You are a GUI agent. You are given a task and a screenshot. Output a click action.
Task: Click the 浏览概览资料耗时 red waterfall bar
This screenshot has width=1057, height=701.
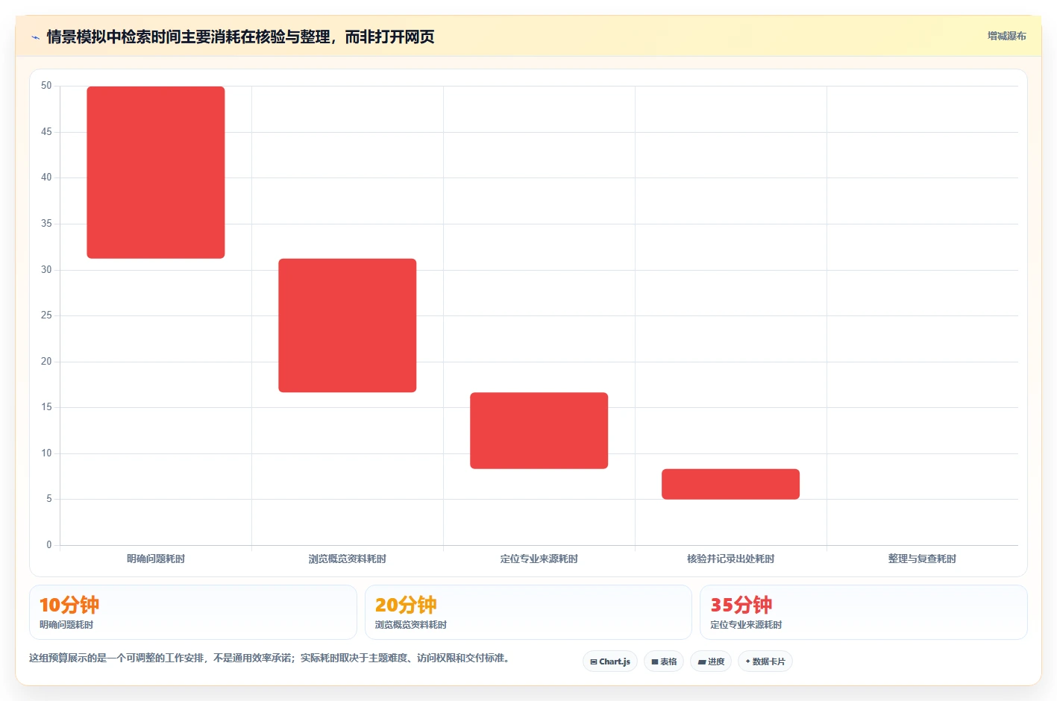pyautogui.click(x=348, y=325)
